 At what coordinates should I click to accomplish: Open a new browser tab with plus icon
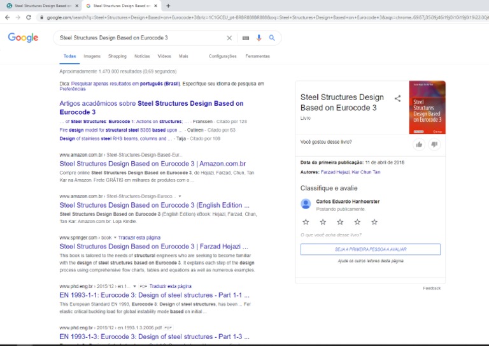point(168,6)
